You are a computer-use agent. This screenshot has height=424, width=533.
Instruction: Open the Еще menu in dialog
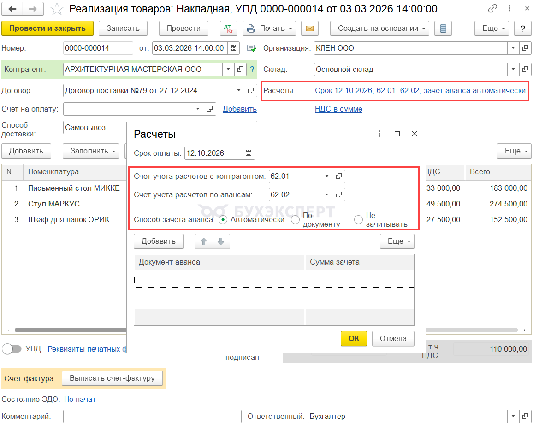(397, 241)
